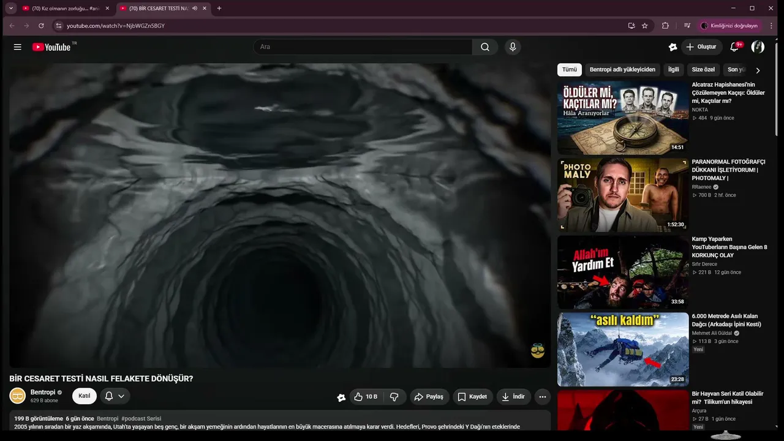Image resolution: width=784 pixels, height=441 pixels.
Task: Open Sıfır Derece channel name link
Action: pyautogui.click(x=704, y=264)
